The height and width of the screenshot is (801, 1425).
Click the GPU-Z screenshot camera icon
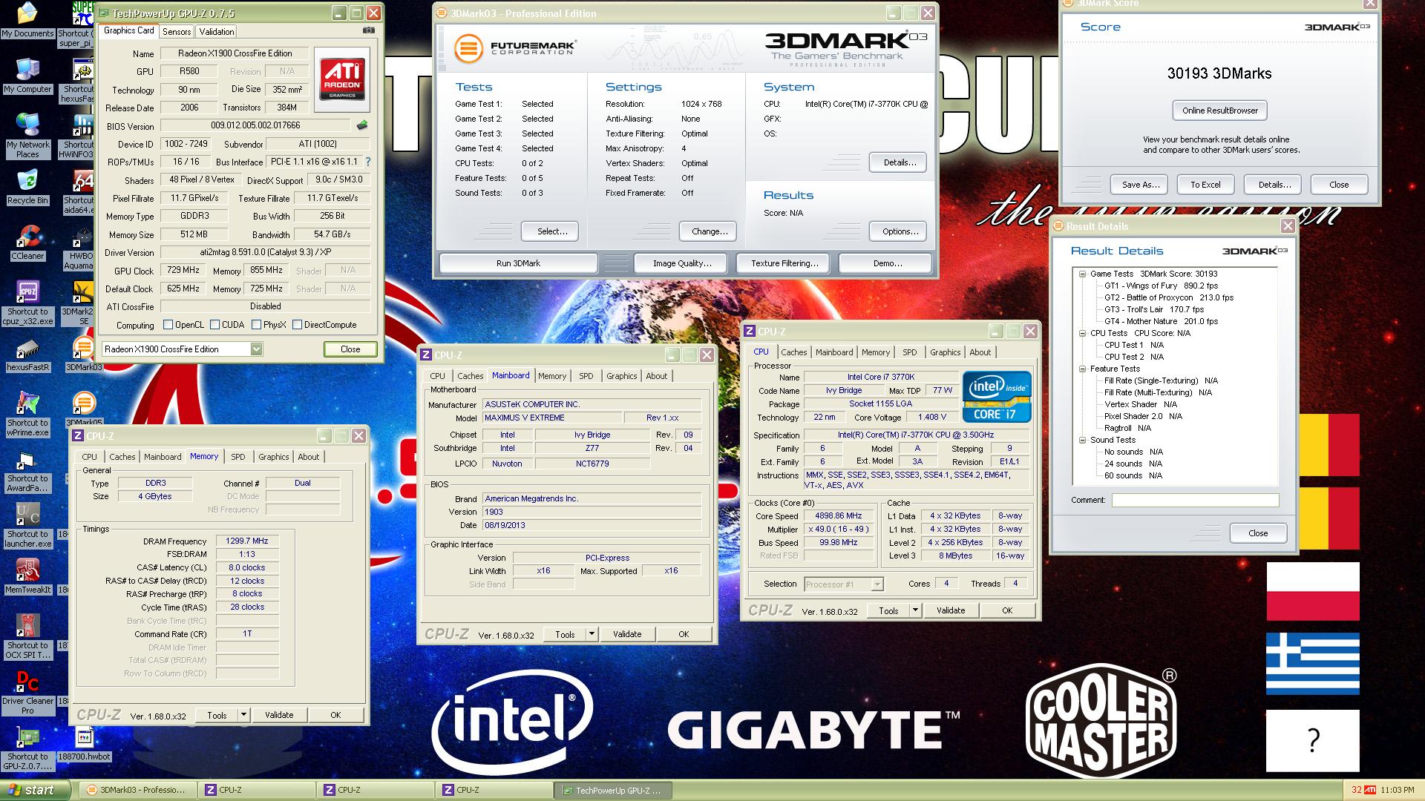coord(368,31)
